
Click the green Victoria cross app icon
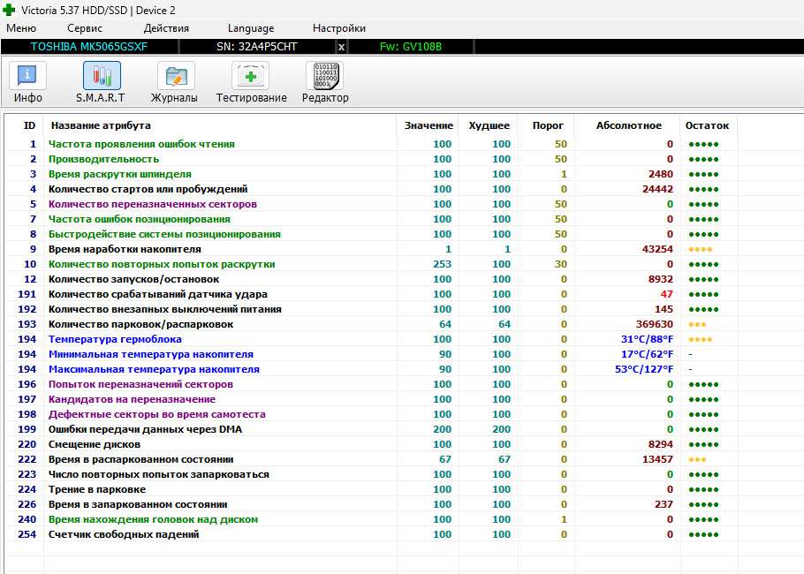pos(9,10)
